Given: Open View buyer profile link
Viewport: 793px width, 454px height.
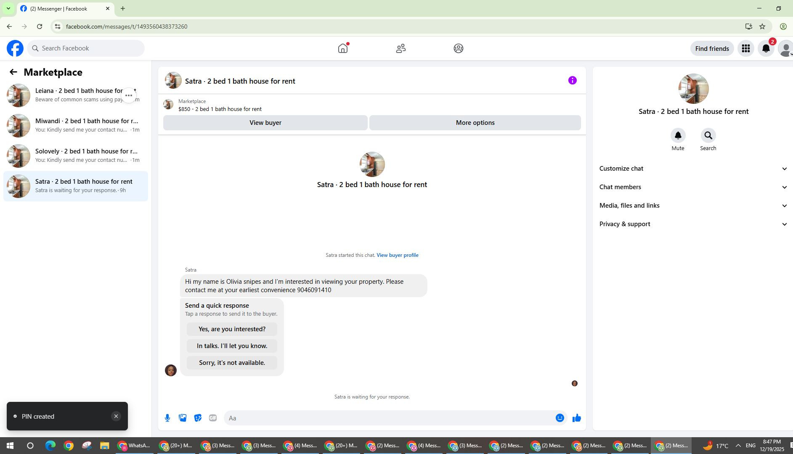Looking at the screenshot, I should [x=397, y=255].
